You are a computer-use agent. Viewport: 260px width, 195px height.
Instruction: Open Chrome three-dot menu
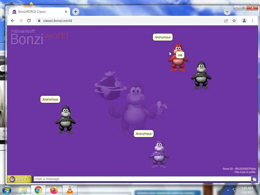[x=252, y=21]
